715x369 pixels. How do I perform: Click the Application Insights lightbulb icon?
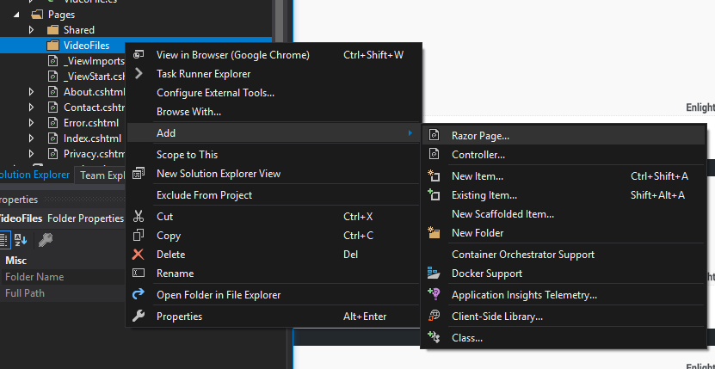pyautogui.click(x=434, y=294)
